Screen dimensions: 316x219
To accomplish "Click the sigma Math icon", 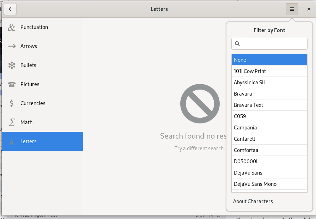I will (x=12, y=122).
